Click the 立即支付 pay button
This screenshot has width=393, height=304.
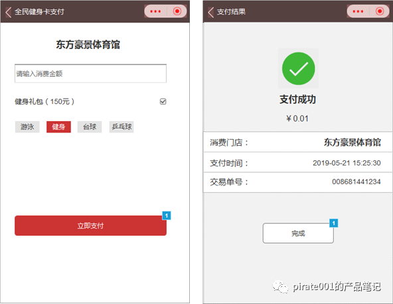pyautogui.click(x=90, y=225)
